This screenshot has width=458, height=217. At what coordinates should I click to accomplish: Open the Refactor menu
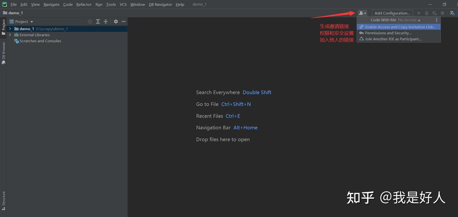pyautogui.click(x=84, y=4)
